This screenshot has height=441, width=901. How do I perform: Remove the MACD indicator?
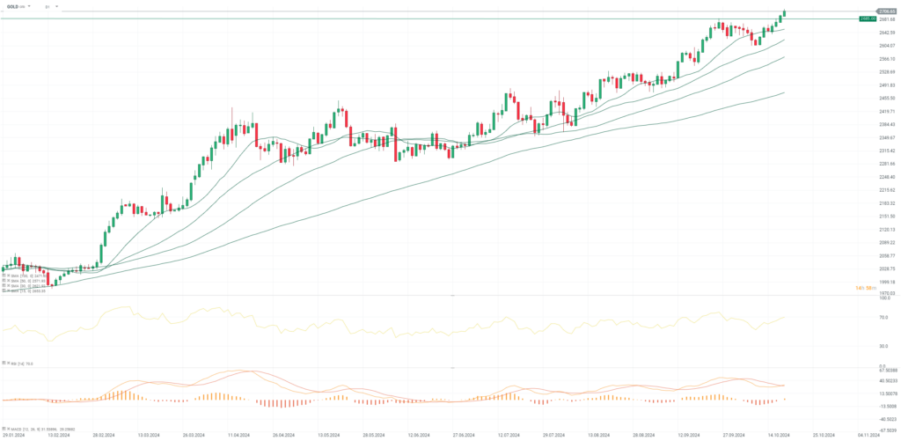(9, 429)
